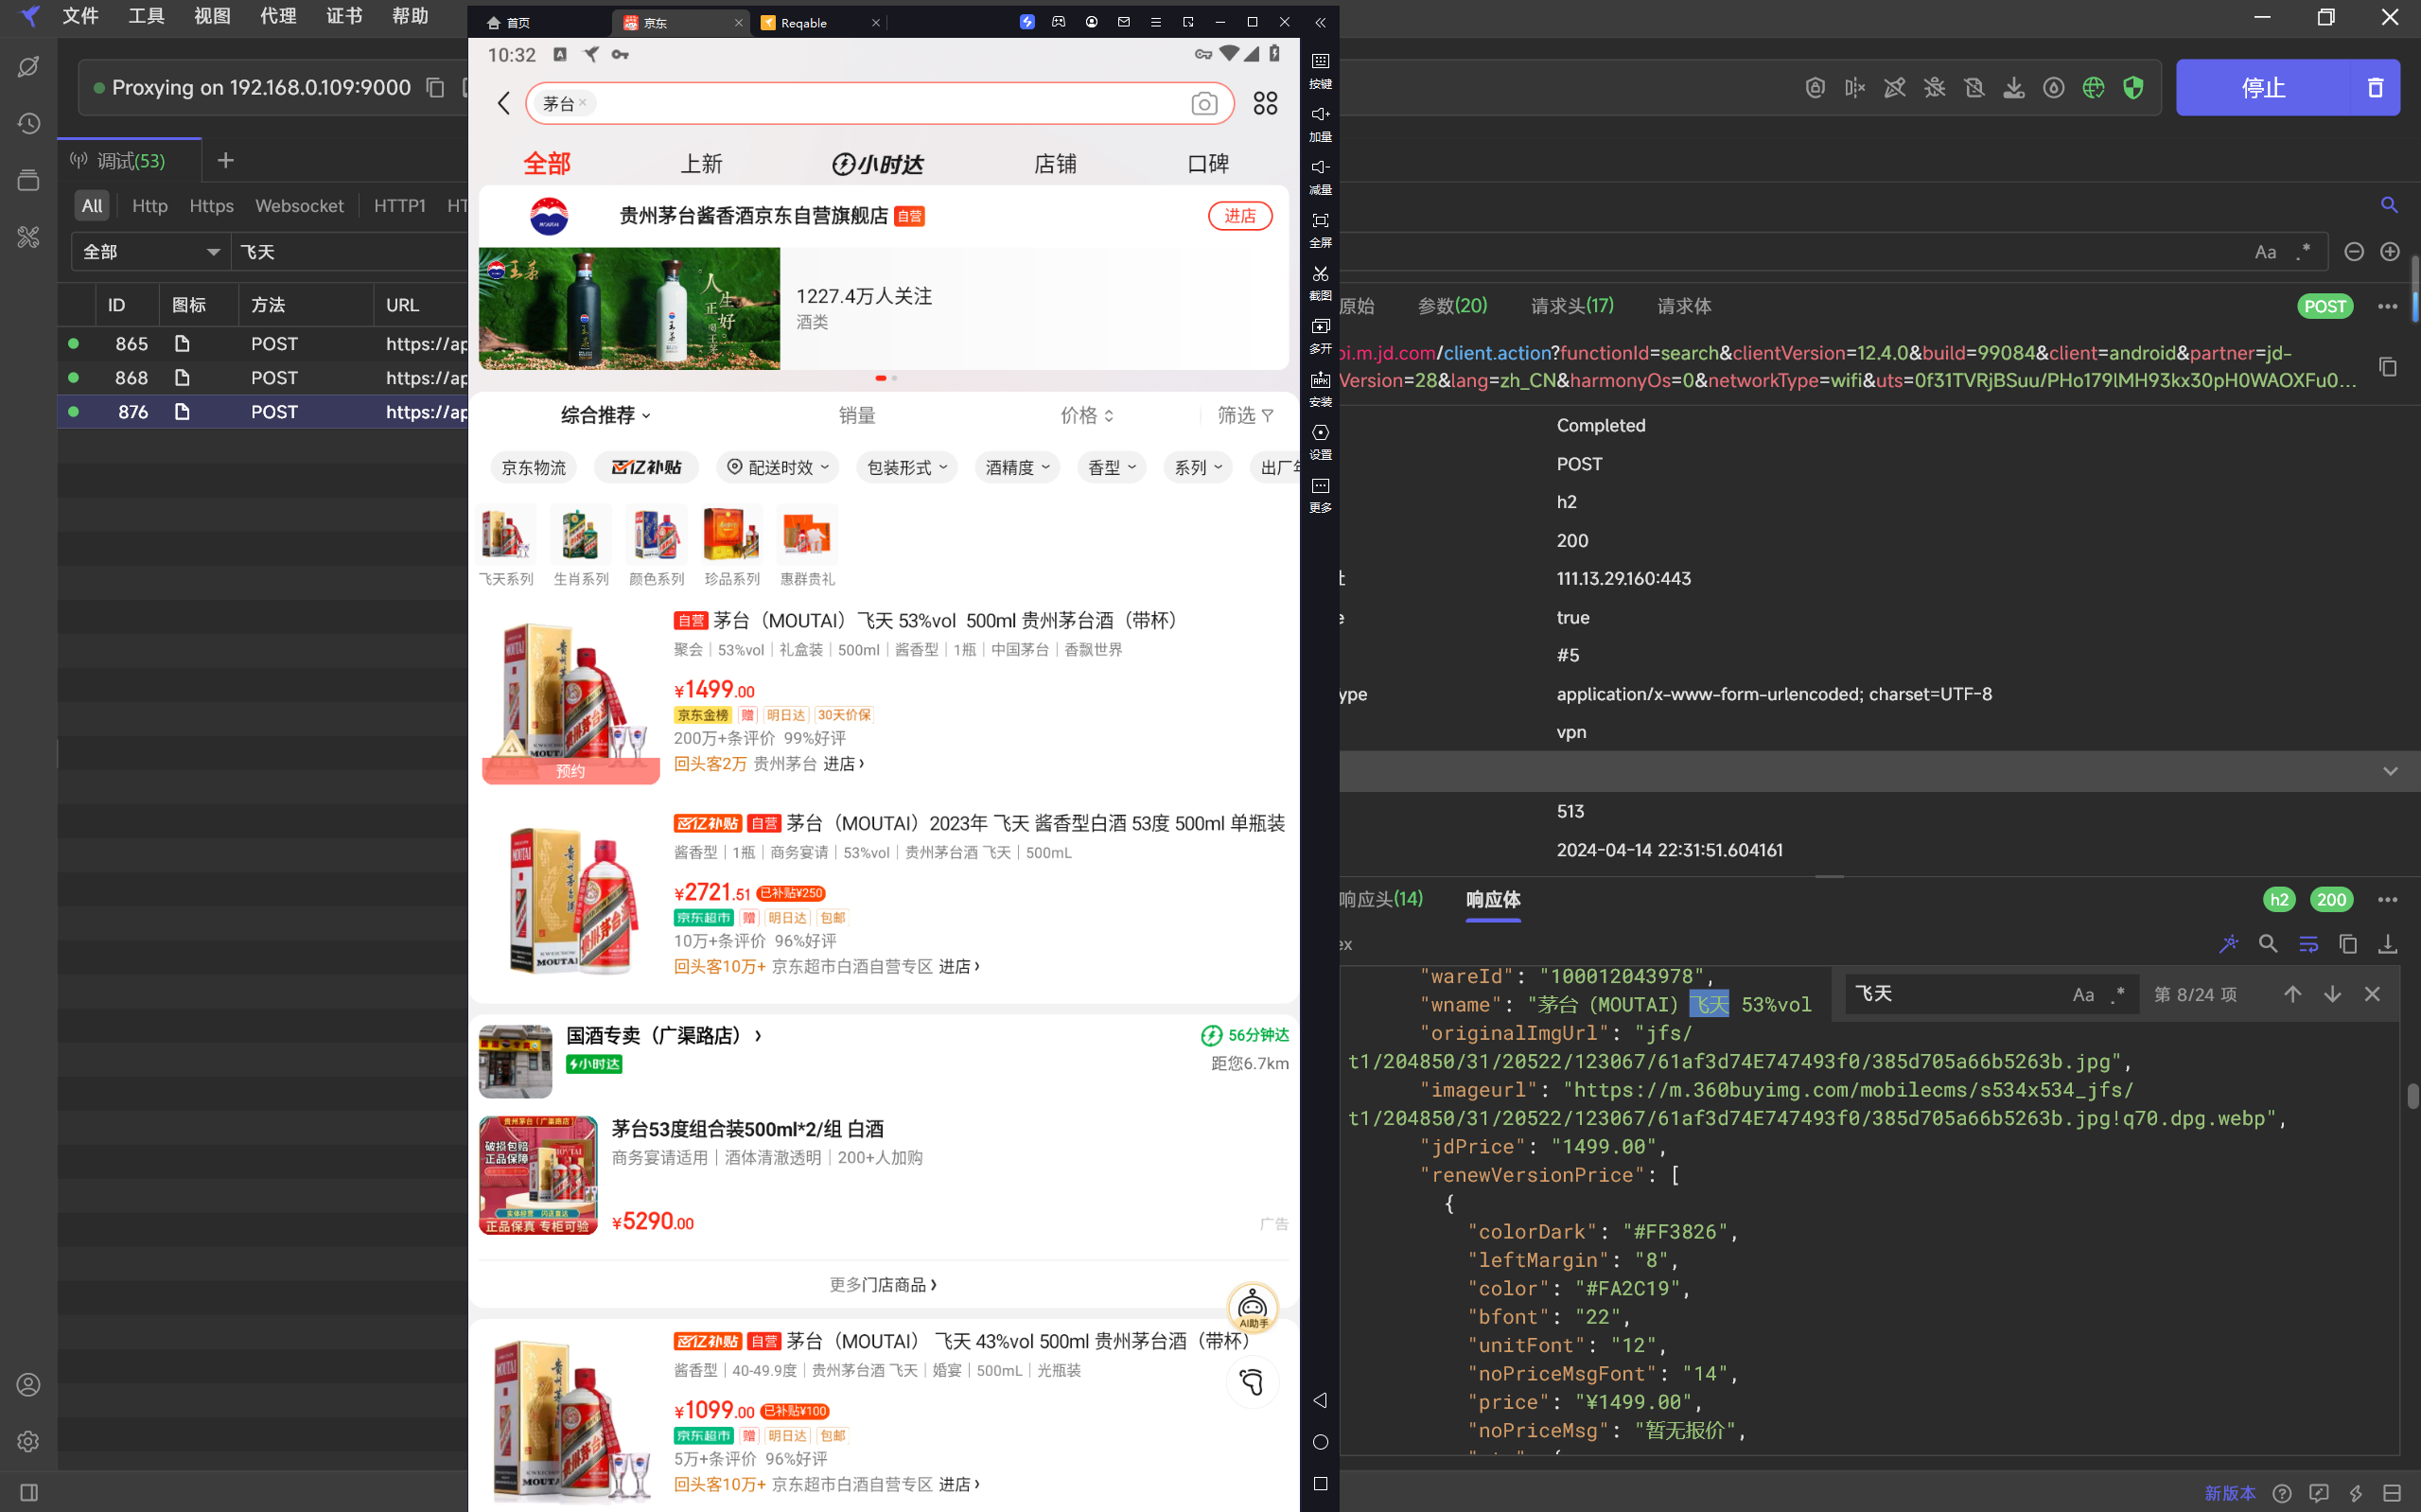Toggle the Https protocol filter

point(211,205)
